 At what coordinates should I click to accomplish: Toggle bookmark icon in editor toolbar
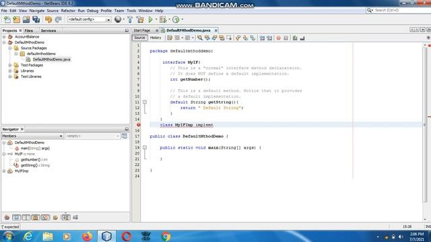tap(253, 38)
